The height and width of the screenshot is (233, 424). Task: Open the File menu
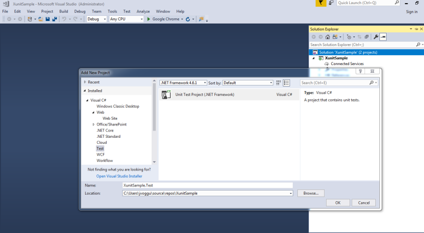(5, 11)
